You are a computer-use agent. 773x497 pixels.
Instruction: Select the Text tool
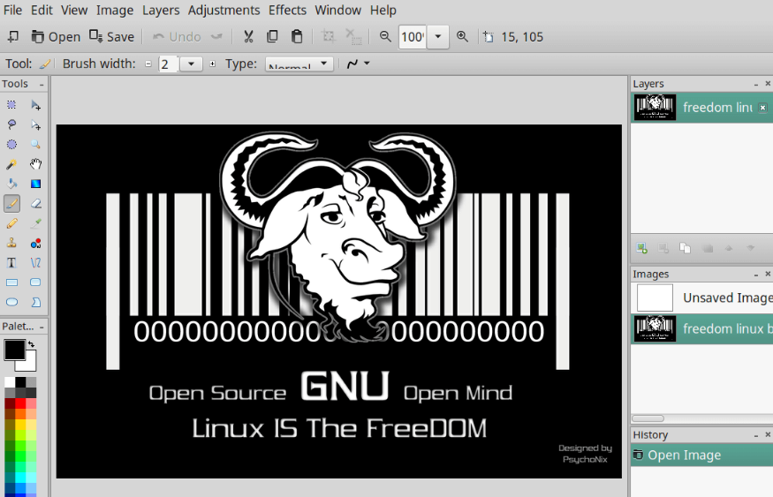click(x=11, y=262)
